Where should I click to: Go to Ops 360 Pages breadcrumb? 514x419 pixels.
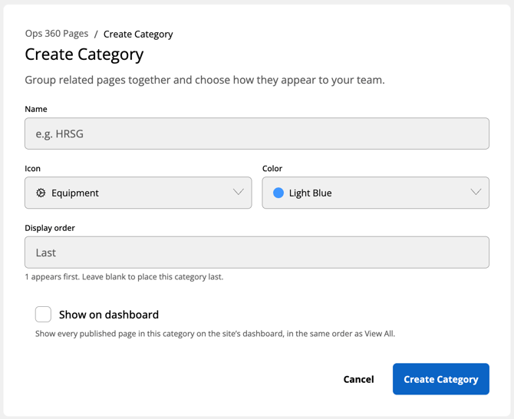point(57,34)
